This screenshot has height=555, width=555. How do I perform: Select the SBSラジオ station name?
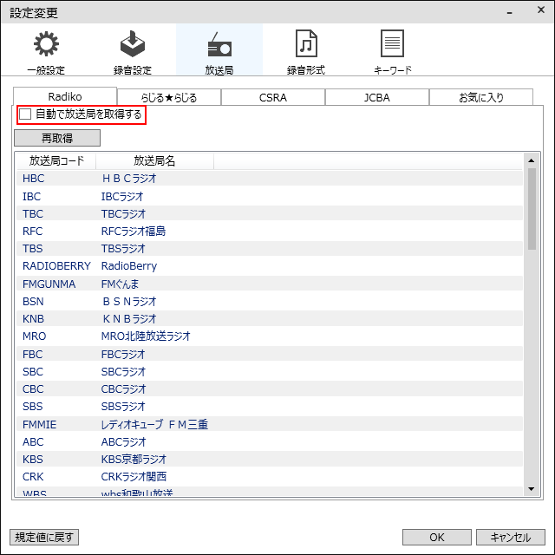point(123,407)
